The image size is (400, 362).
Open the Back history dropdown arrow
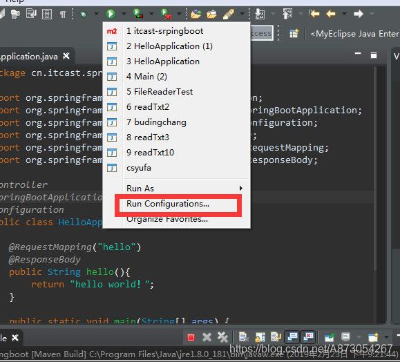click(x=344, y=14)
